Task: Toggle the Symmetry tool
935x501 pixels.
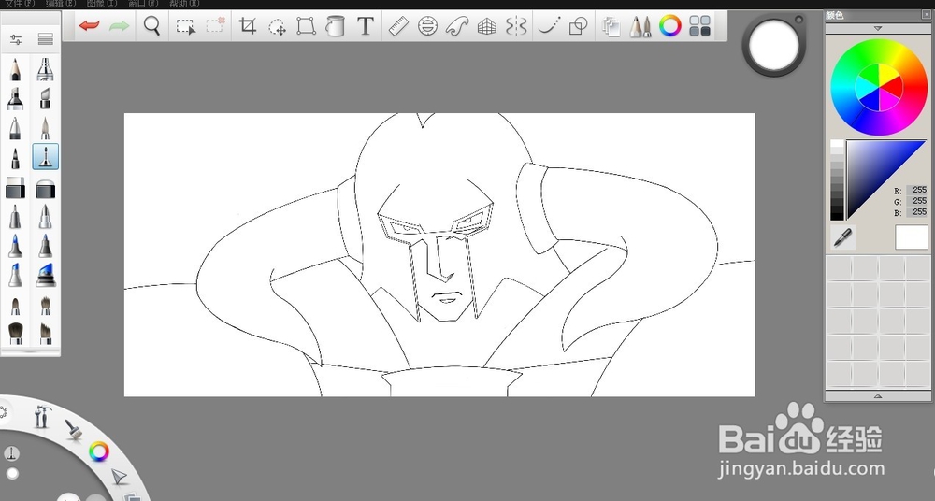Action: coord(516,26)
